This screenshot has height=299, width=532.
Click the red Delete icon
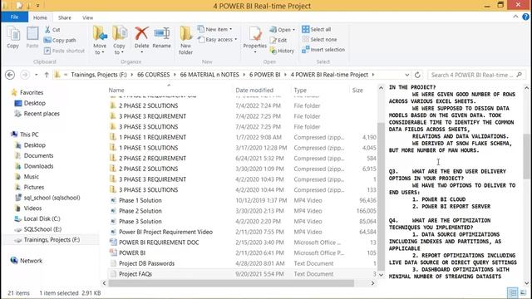[x=141, y=33]
